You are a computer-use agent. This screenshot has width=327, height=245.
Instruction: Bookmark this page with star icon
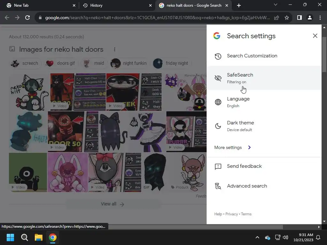(x=287, y=18)
